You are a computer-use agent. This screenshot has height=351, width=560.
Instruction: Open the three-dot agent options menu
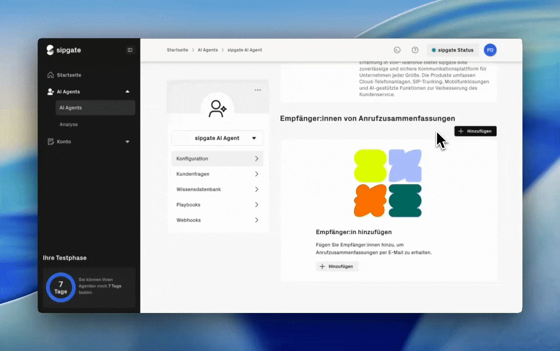point(258,90)
